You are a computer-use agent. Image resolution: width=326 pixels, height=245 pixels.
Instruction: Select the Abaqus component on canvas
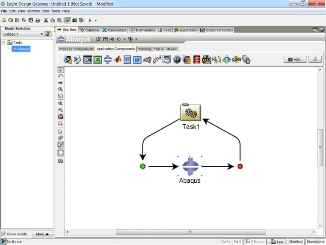190,166
